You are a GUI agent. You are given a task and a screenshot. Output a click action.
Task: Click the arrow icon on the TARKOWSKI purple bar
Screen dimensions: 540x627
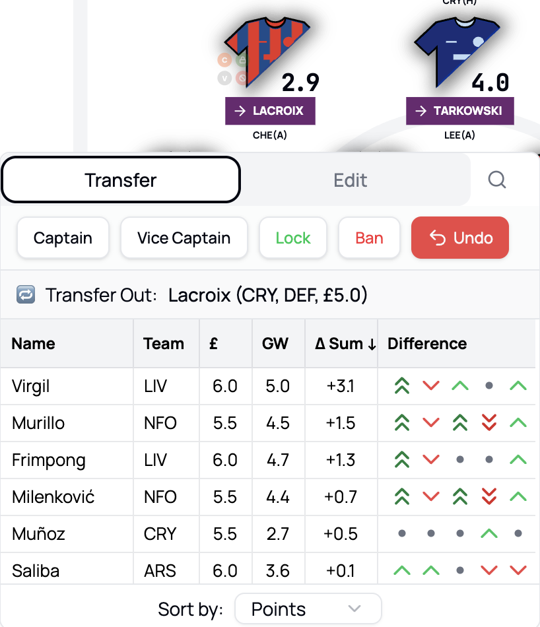[x=419, y=111]
